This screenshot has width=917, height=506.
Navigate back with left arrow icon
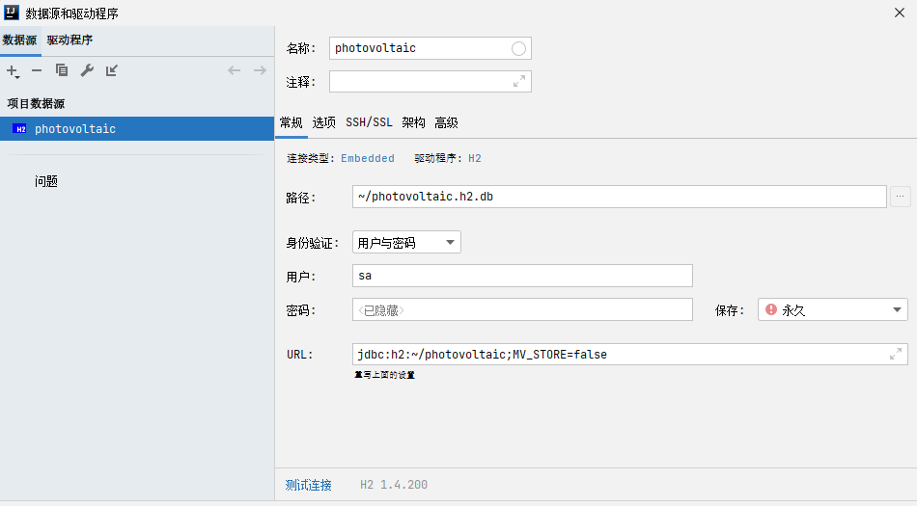[x=234, y=70]
